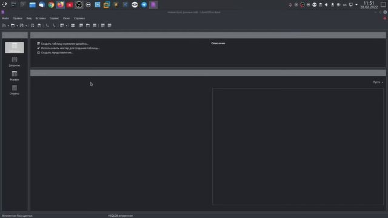Viewport: 388px width, 218px height.
Task: Click the four-squares grid toolbar icon
Action: tap(73, 25)
